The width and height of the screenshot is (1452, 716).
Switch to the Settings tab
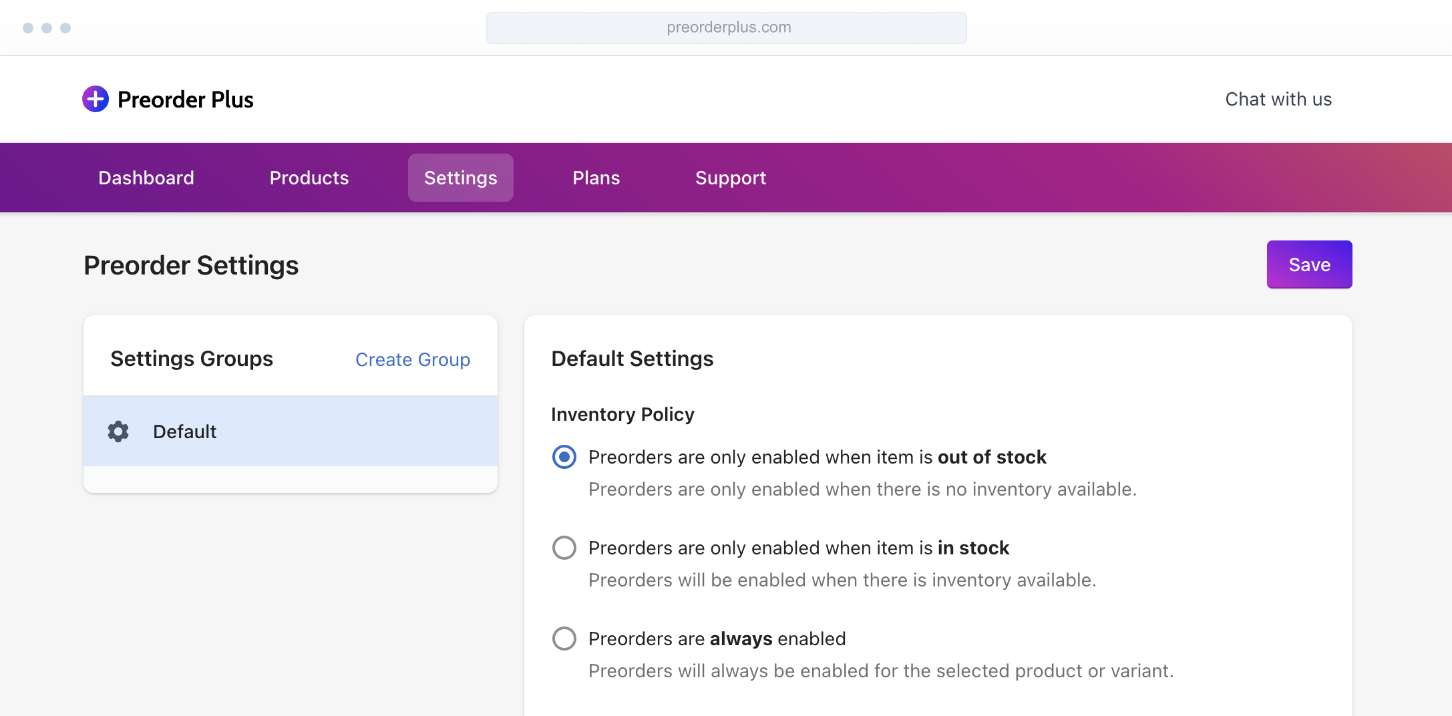point(461,178)
